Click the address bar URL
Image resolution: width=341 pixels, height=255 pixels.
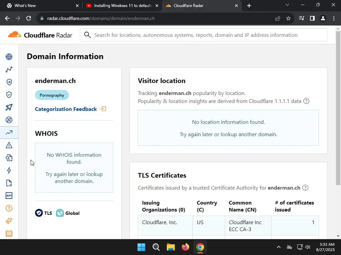(101, 19)
